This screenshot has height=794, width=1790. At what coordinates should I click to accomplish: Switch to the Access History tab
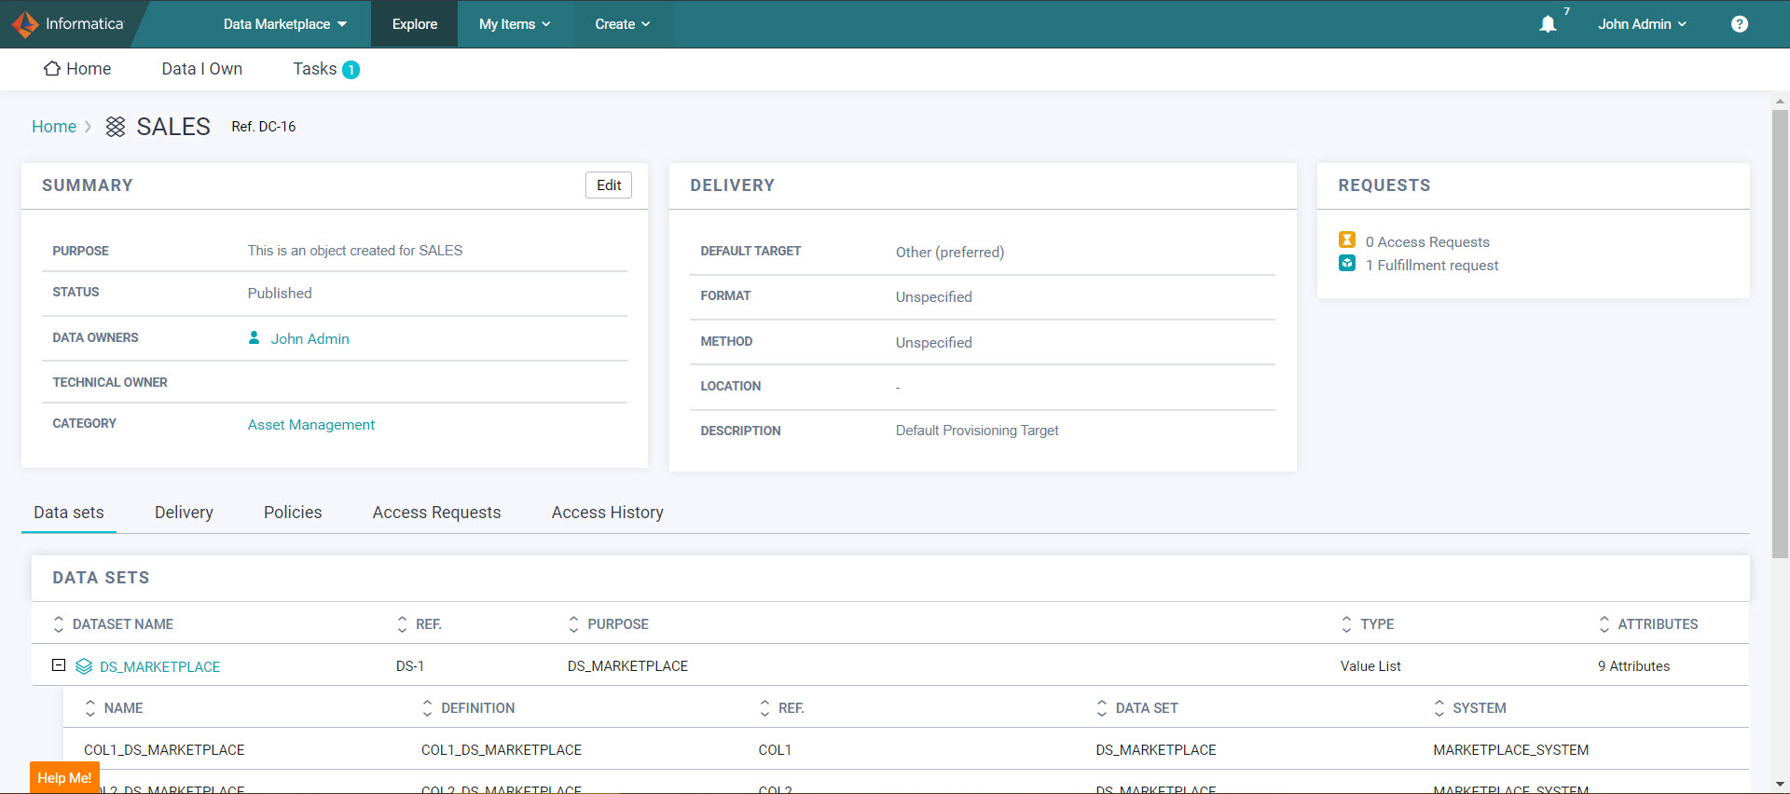click(608, 513)
